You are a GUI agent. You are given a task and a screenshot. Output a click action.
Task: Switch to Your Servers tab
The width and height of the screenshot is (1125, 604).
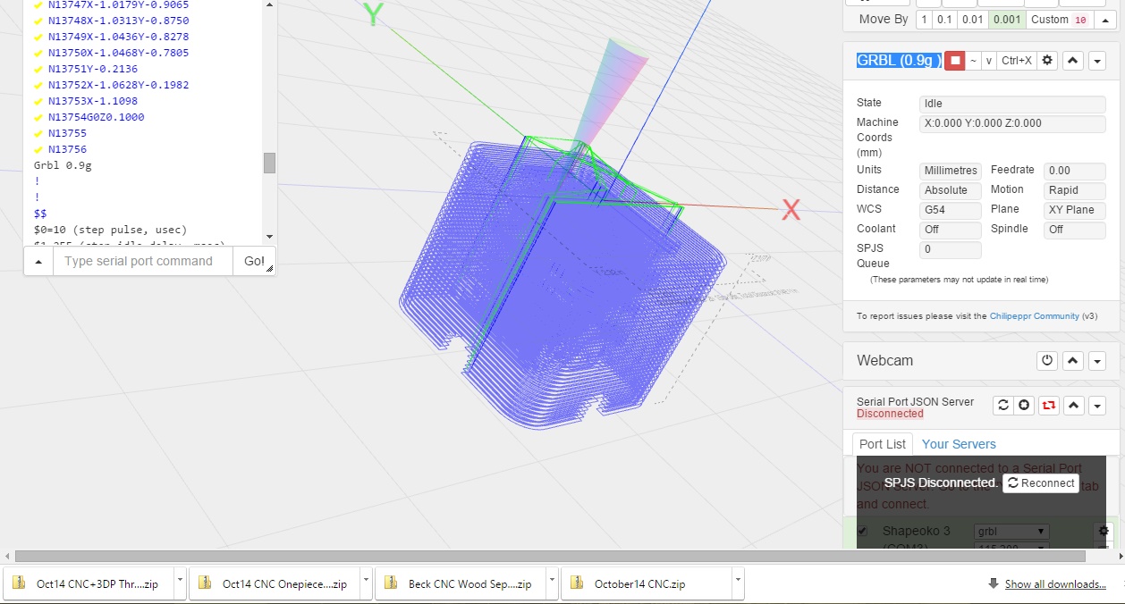[959, 444]
